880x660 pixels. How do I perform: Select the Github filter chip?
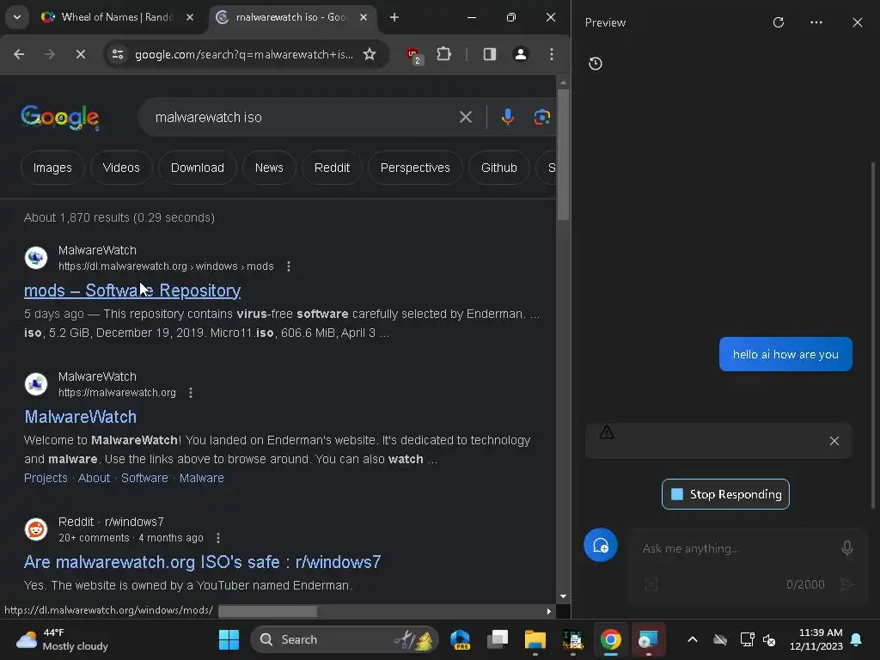pos(499,168)
